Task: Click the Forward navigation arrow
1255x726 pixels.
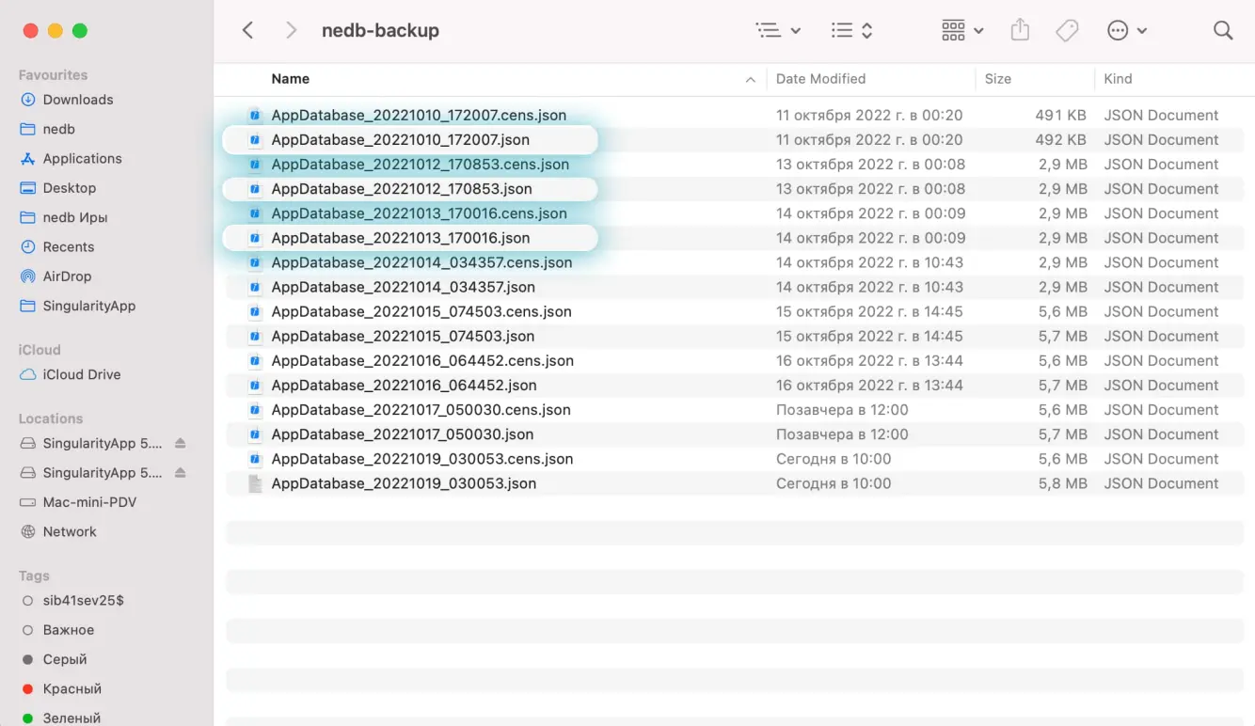Action: 291,31
